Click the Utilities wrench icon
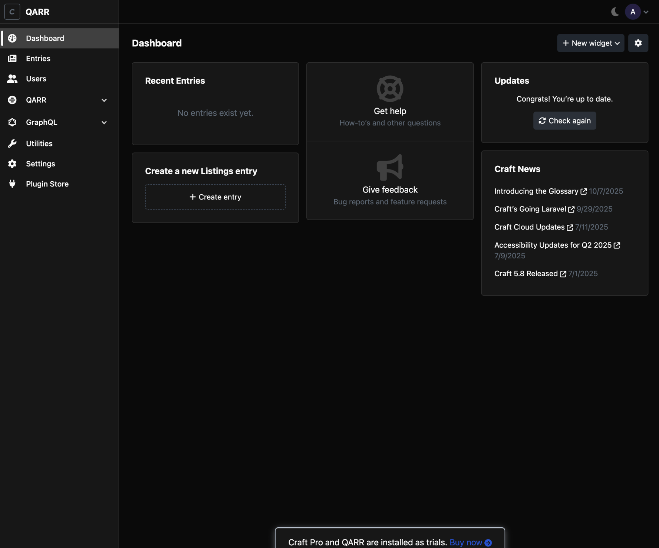The width and height of the screenshot is (659, 548). [x=12, y=144]
